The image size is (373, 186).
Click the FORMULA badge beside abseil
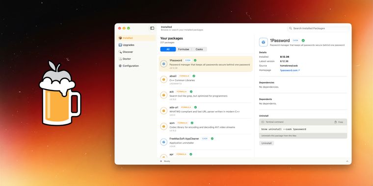tap(185, 76)
